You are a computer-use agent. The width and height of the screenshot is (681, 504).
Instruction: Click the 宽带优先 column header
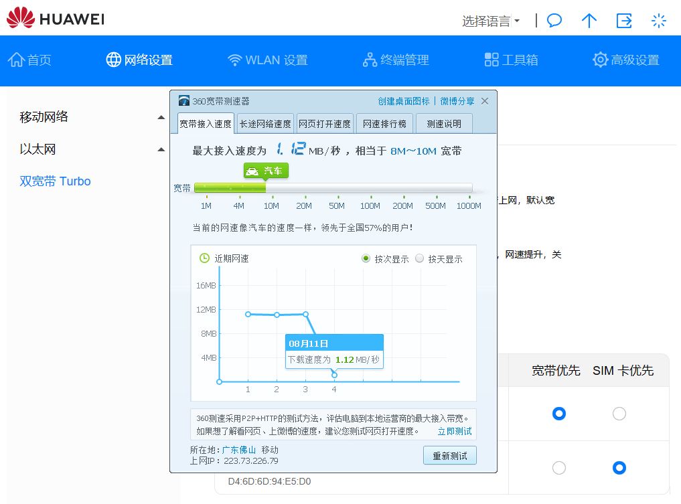click(x=556, y=370)
